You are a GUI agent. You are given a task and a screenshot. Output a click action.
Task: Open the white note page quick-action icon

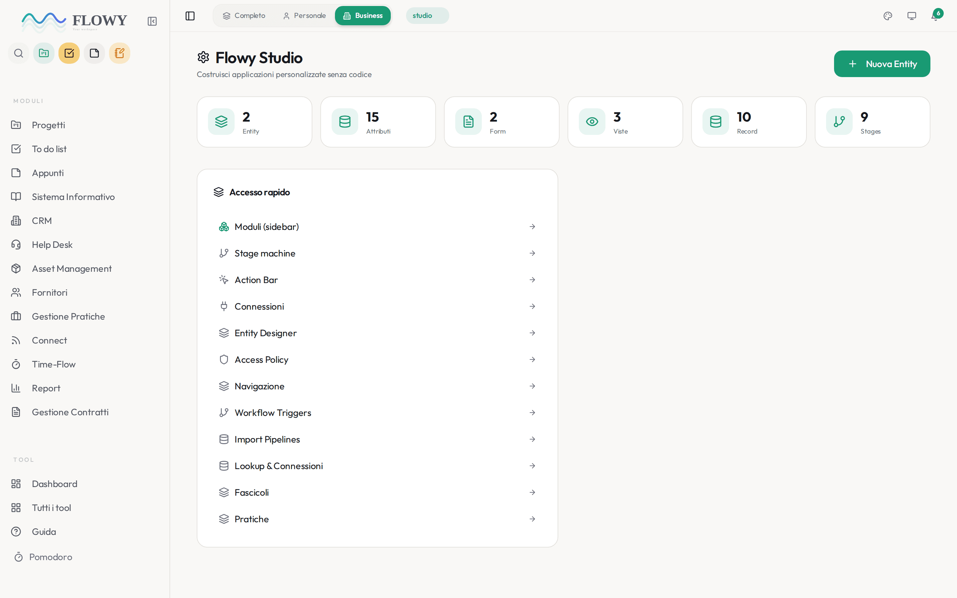(x=94, y=53)
